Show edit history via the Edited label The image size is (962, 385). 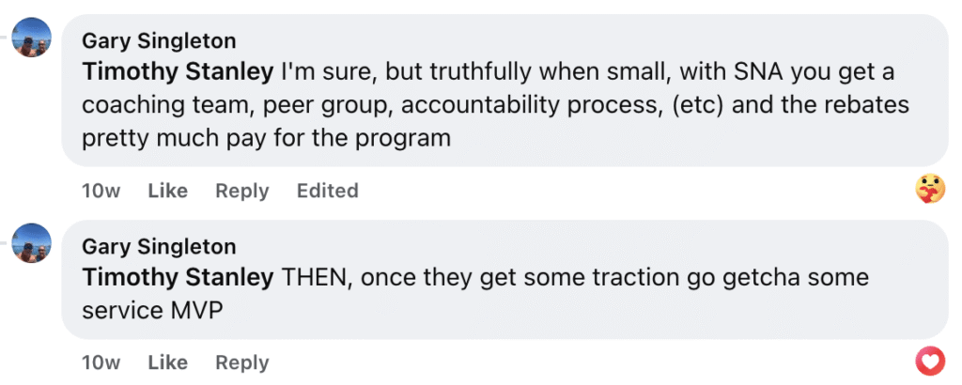pyautogui.click(x=327, y=191)
